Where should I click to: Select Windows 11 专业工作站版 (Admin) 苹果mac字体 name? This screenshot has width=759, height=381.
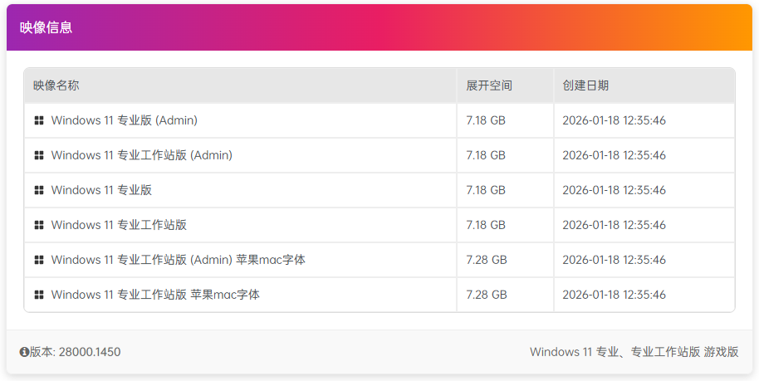click(x=178, y=260)
